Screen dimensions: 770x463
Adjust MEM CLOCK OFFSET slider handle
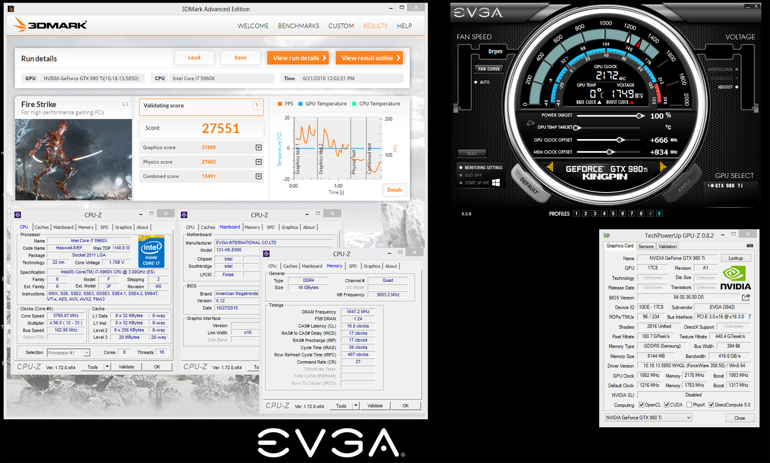tap(610, 152)
